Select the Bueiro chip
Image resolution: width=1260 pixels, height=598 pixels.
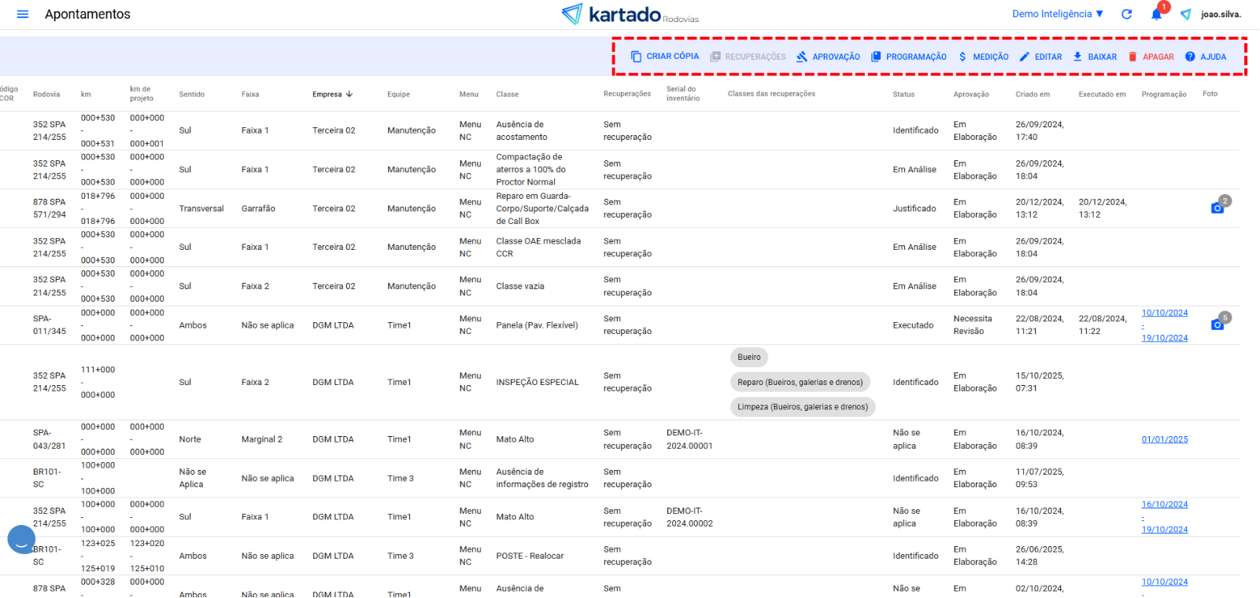pos(749,358)
